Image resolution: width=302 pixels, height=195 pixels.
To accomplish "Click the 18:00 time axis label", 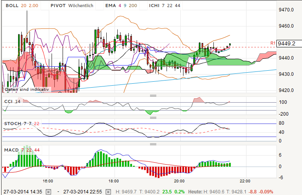I will [114, 181].
